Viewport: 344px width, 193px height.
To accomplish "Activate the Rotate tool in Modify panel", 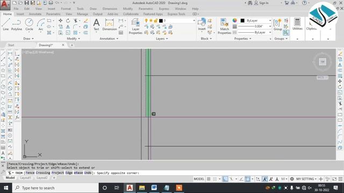I will [x=68, y=20].
